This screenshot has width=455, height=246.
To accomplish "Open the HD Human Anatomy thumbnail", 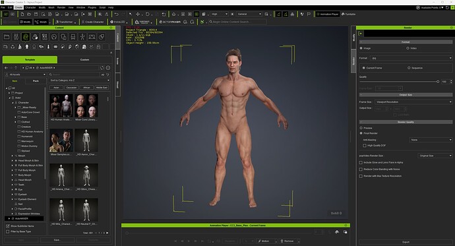I will pyautogui.click(x=61, y=106).
